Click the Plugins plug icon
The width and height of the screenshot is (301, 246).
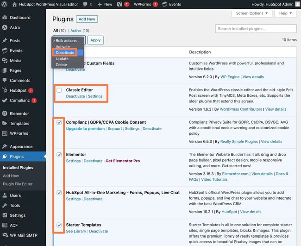click(5, 157)
